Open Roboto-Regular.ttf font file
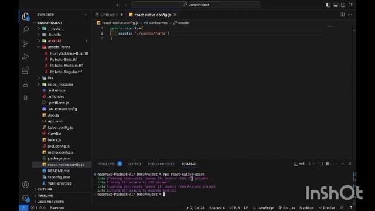The image size is (375, 211). pyautogui.click(x=66, y=72)
